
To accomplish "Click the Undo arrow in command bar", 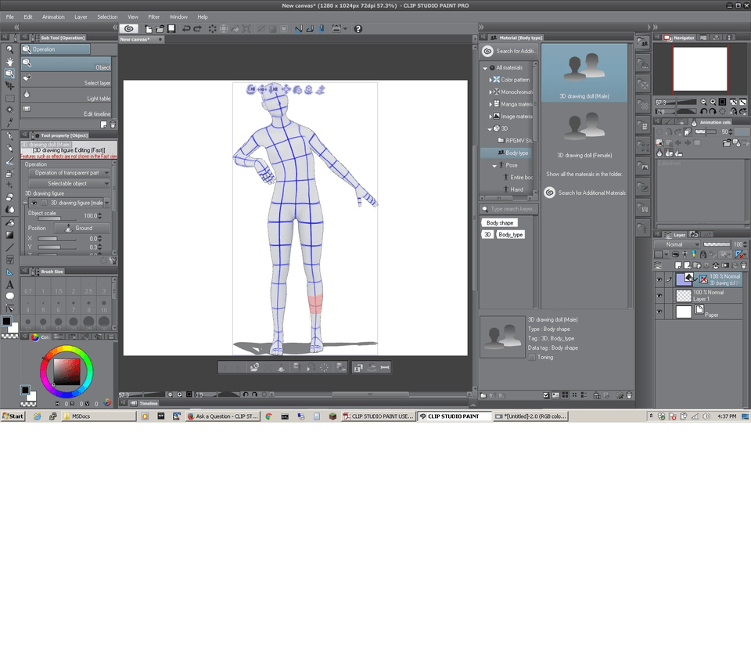I will click(186, 29).
